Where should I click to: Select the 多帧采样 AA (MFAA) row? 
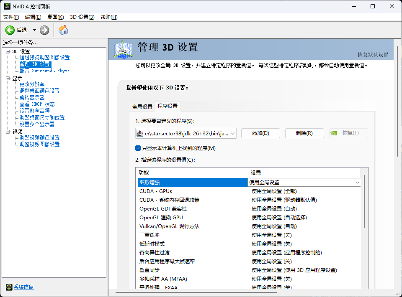pyautogui.click(x=249, y=279)
